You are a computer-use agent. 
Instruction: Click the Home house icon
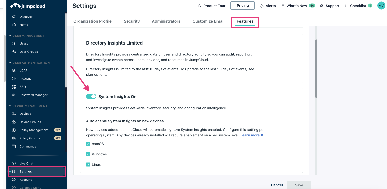point(14,25)
